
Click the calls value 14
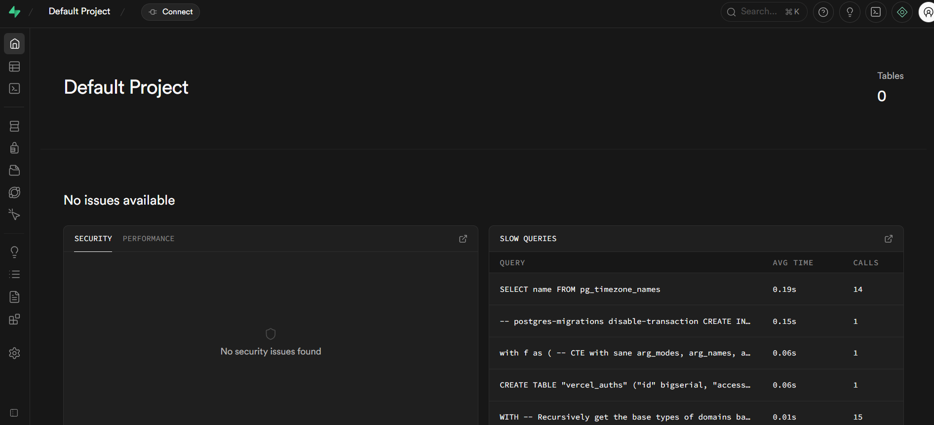858,289
